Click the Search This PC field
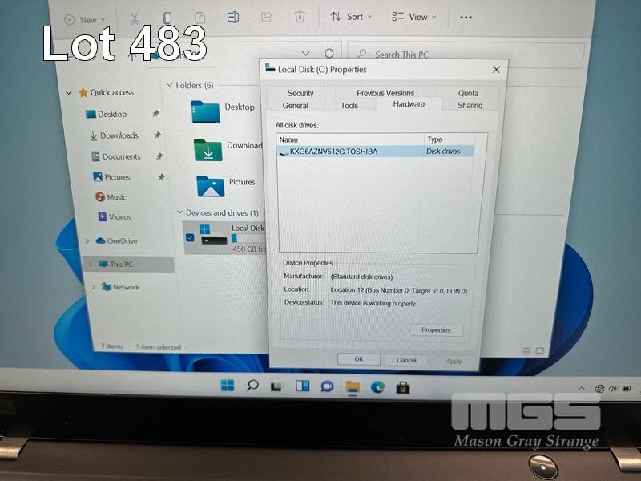This screenshot has height=481, width=641. (473, 55)
